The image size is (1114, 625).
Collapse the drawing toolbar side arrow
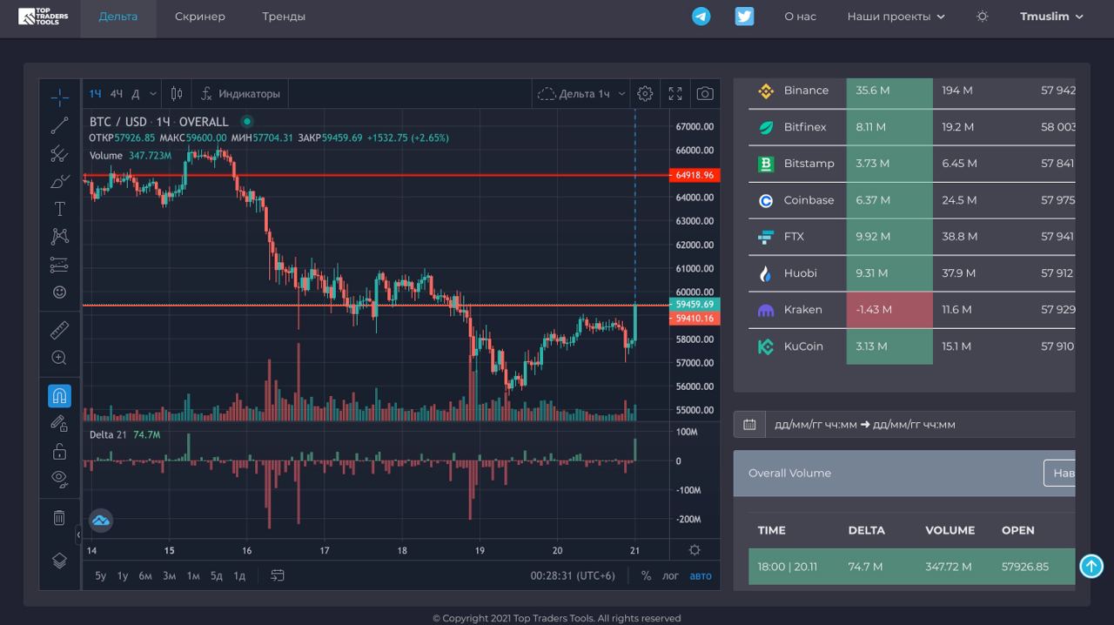[78, 534]
